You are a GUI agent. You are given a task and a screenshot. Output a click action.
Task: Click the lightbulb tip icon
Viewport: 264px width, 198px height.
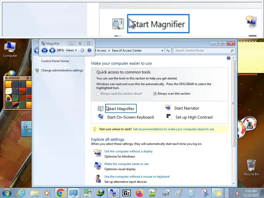tap(95, 129)
